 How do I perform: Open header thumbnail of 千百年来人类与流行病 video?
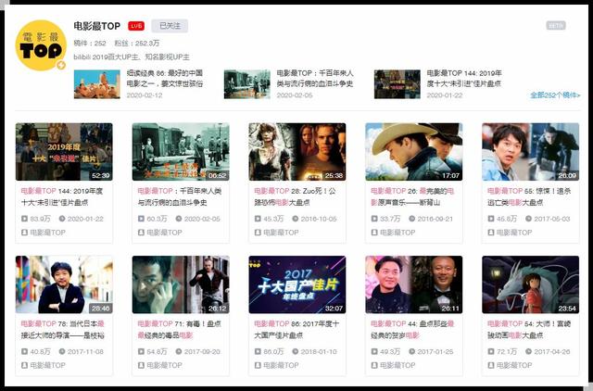[x=247, y=84]
